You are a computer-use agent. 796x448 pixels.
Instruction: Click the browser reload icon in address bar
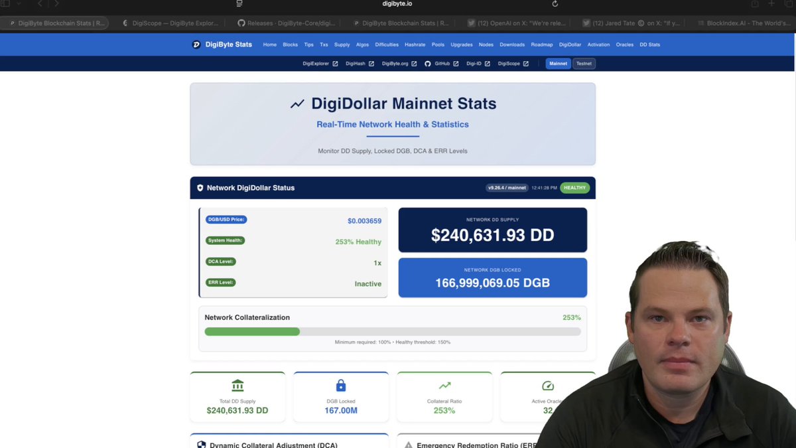(555, 4)
